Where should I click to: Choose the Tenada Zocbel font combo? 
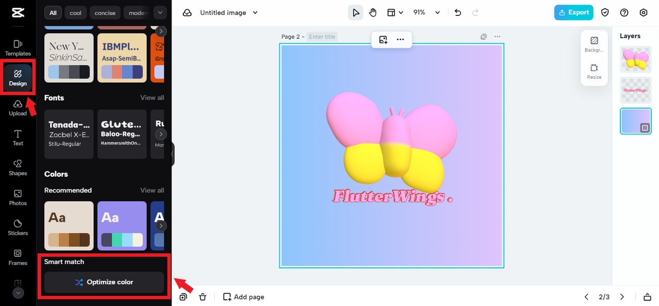pos(69,134)
